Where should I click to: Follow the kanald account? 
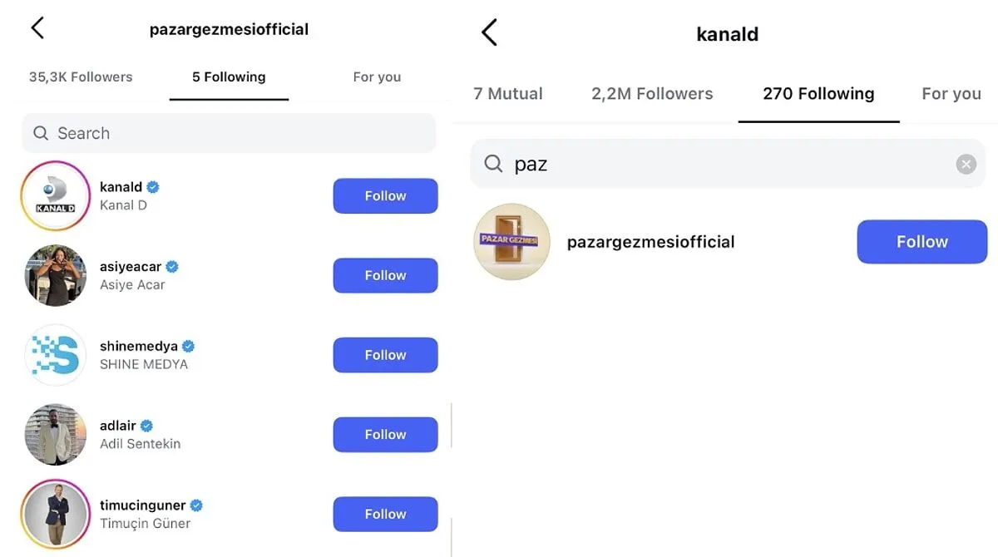click(x=385, y=196)
